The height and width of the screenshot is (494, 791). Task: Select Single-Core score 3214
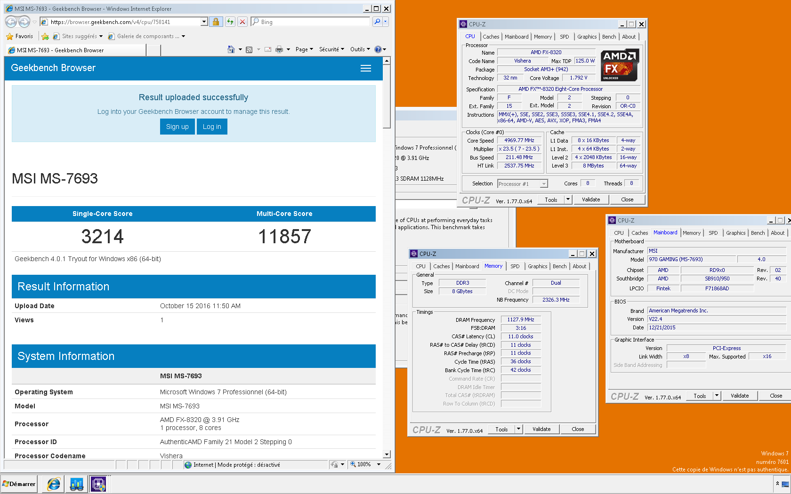[103, 237]
